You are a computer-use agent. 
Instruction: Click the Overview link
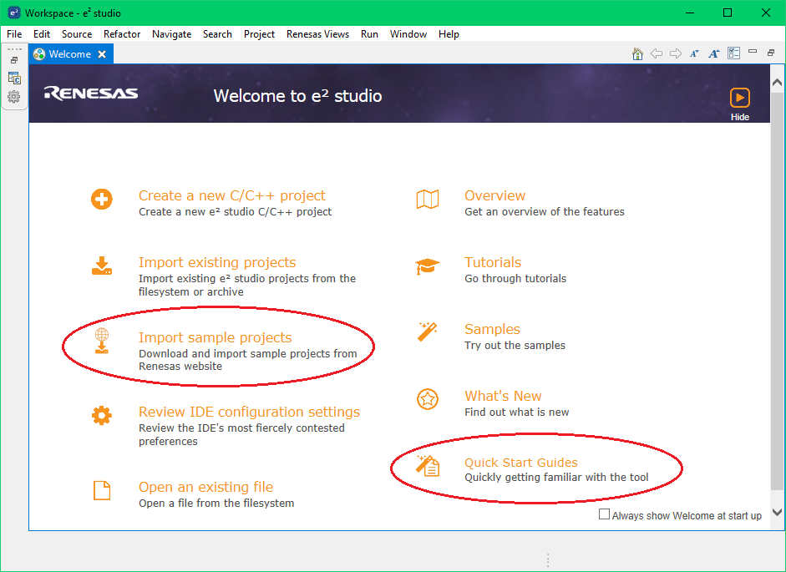click(494, 195)
